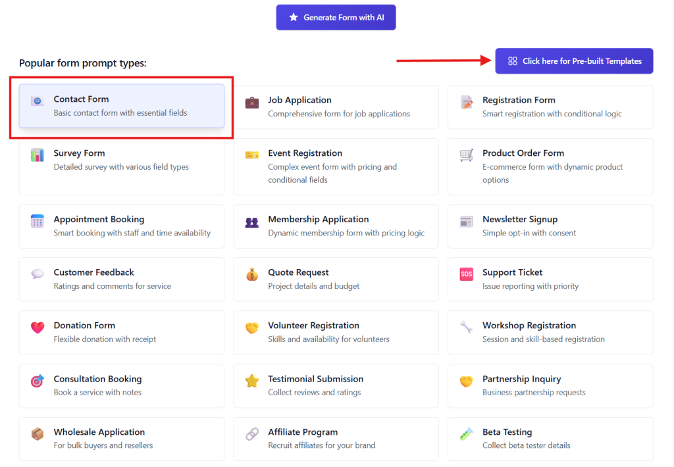Image resolution: width=674 pixels, height=467 pixels.
Task: Click the Membership Application people icon
Action: [x=252, y=222]
